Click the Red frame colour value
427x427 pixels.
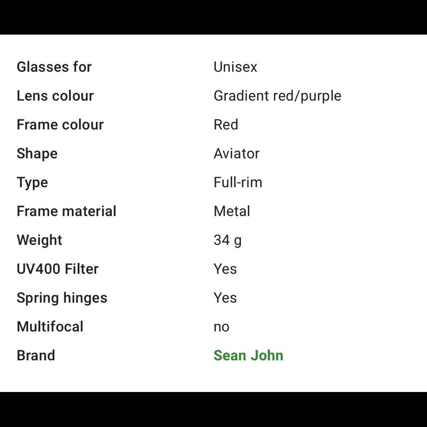pyautogui.click(x=226, y=125)
